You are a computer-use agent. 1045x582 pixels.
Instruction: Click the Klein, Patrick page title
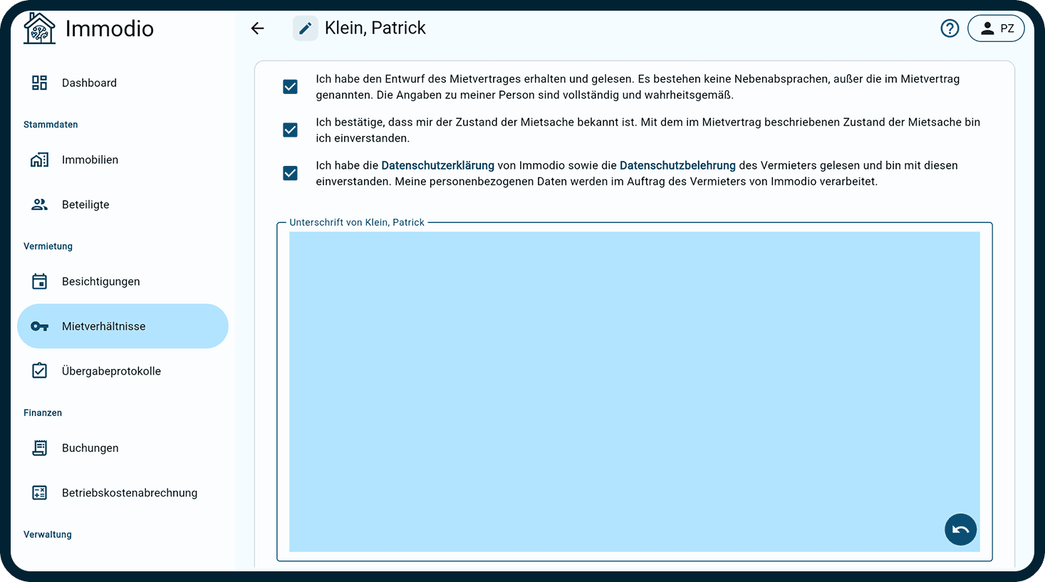(x=375, y=28)
